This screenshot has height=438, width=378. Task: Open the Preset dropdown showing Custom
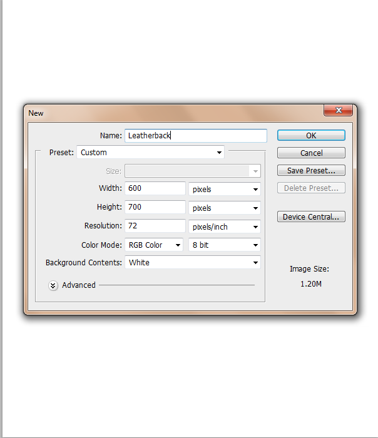point(151,152)
